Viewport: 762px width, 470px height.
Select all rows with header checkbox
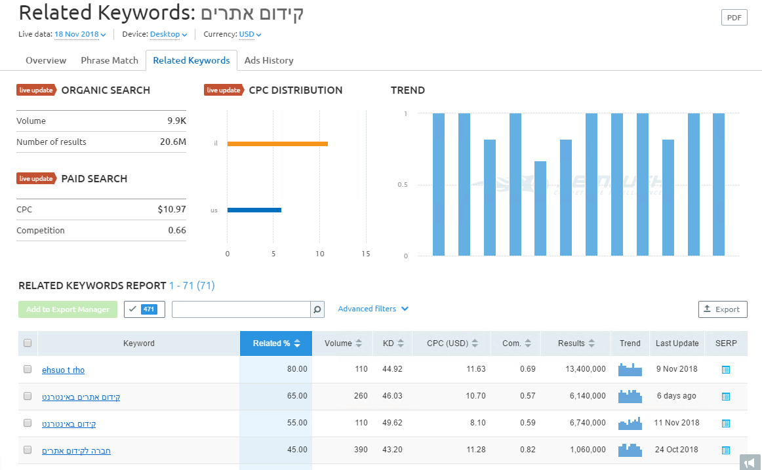28,343
